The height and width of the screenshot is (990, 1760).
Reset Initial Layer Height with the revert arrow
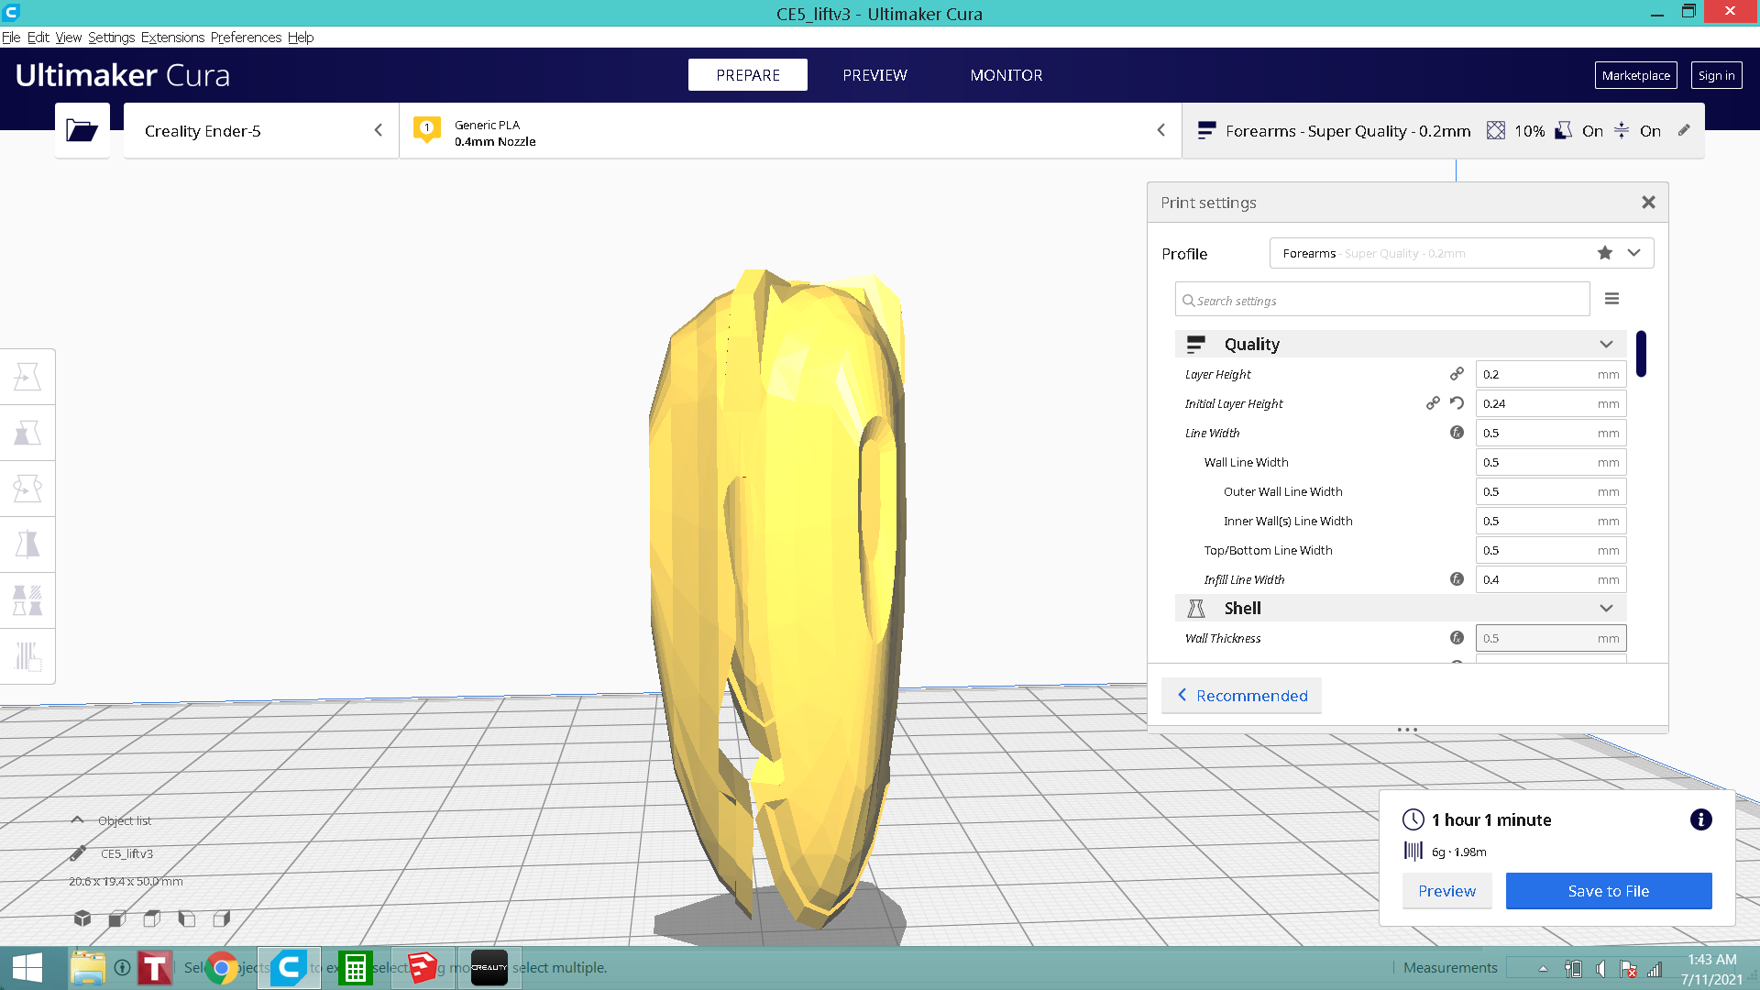click(x=1457, y=403)
